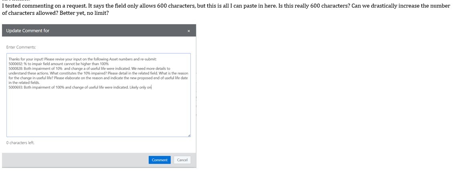The image size is (455, 182).
Task: Click the textarea resize handle corner
Action: pyautogui.click(x=189, y=135)
